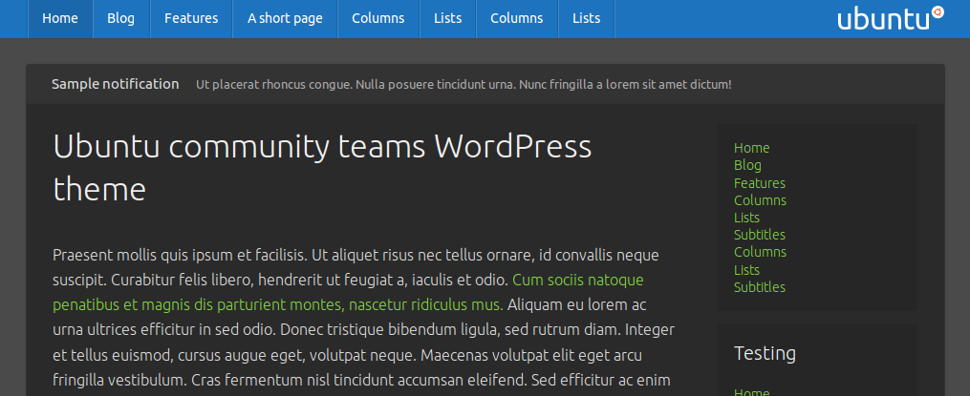Open the Home item in top navigation

tap(60, 18)
